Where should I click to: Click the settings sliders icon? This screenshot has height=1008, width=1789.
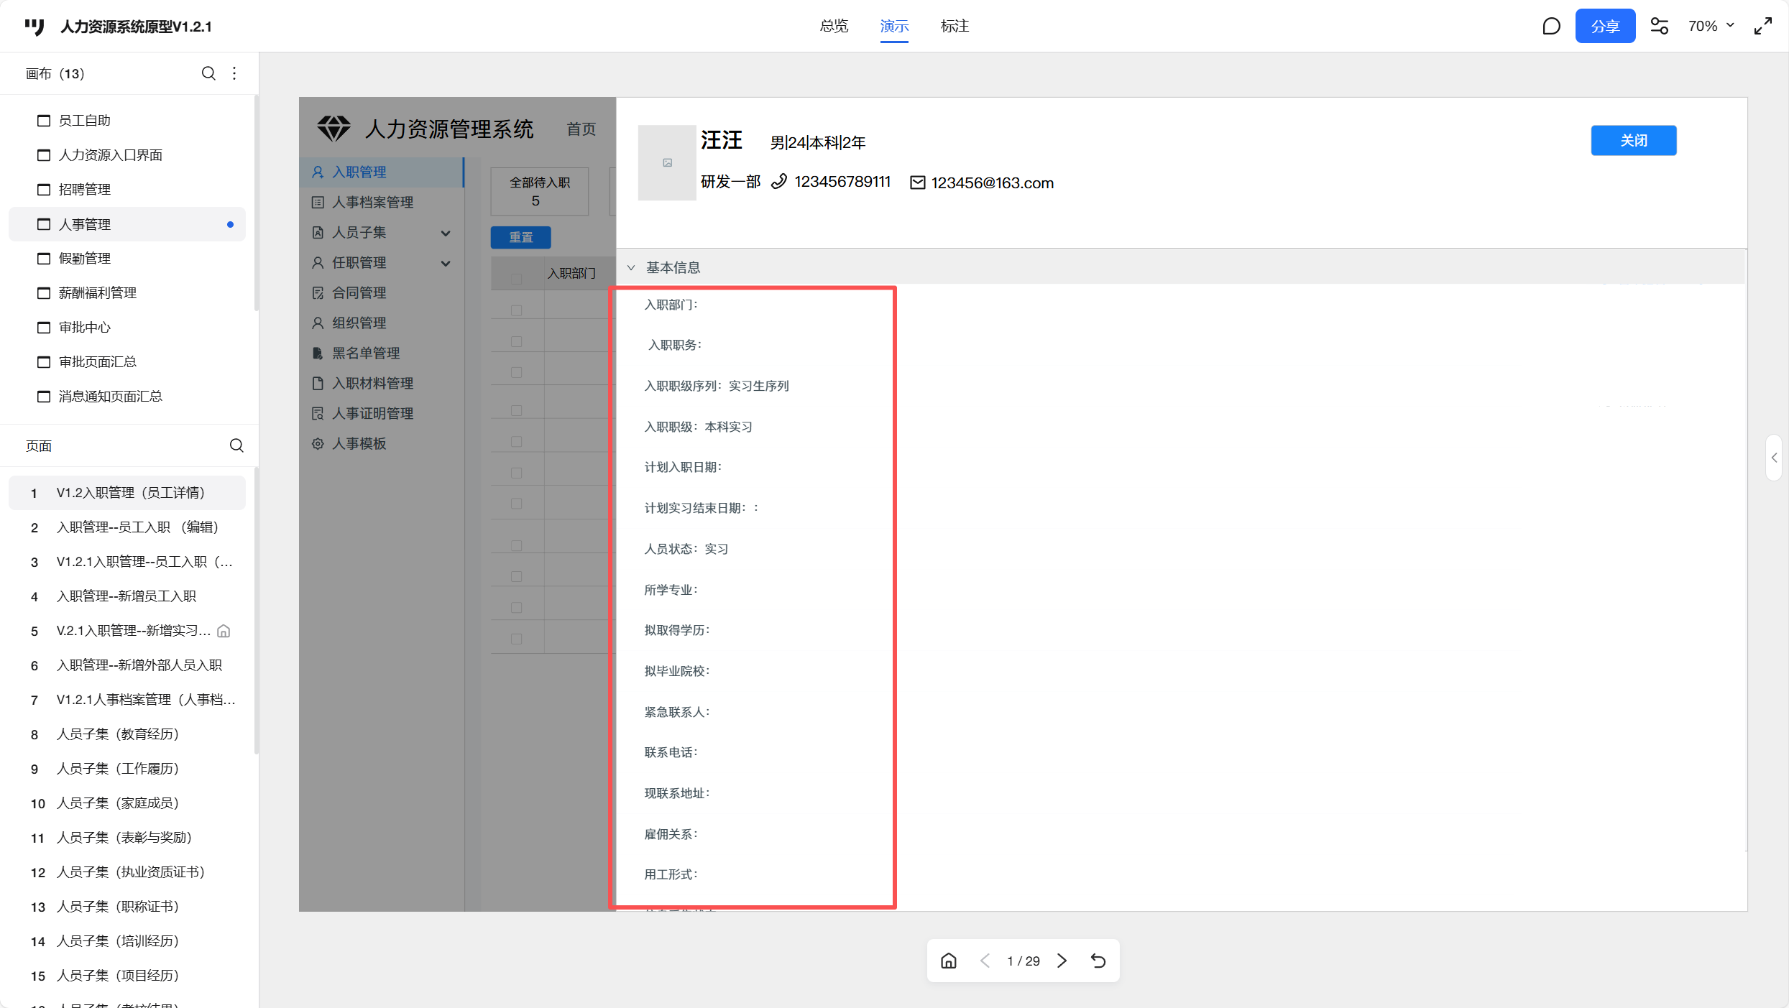(1659, 27)
